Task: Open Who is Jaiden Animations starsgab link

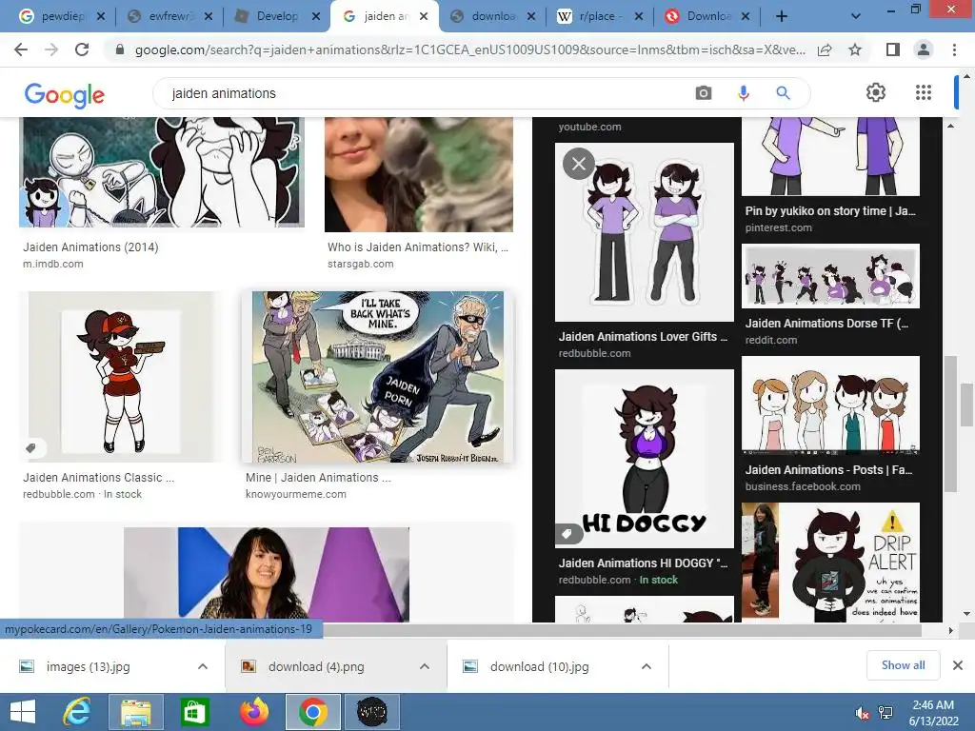Action: tap(418, 247)
